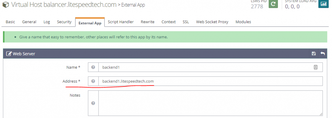This screenshot has width=332, height=118.
Task: Click the External App breadcrumb text
Action: (133, 5)
